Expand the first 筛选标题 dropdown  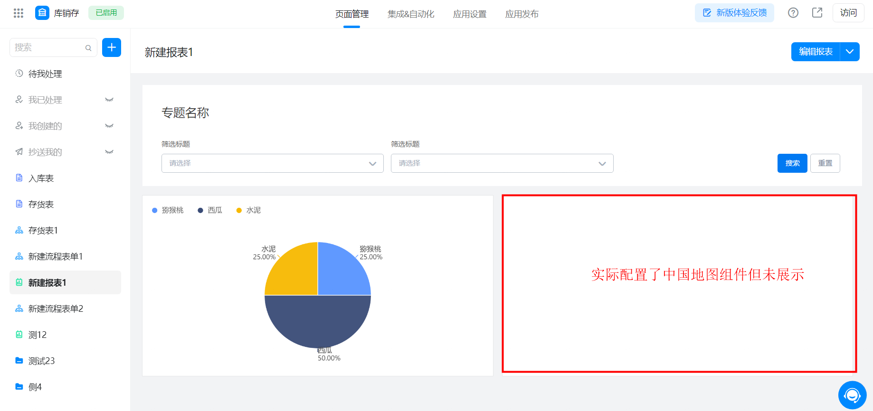click(273, 163)
